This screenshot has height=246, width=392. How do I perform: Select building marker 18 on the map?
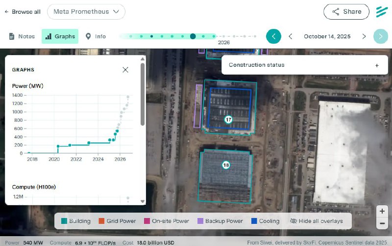tap(225, 165)
